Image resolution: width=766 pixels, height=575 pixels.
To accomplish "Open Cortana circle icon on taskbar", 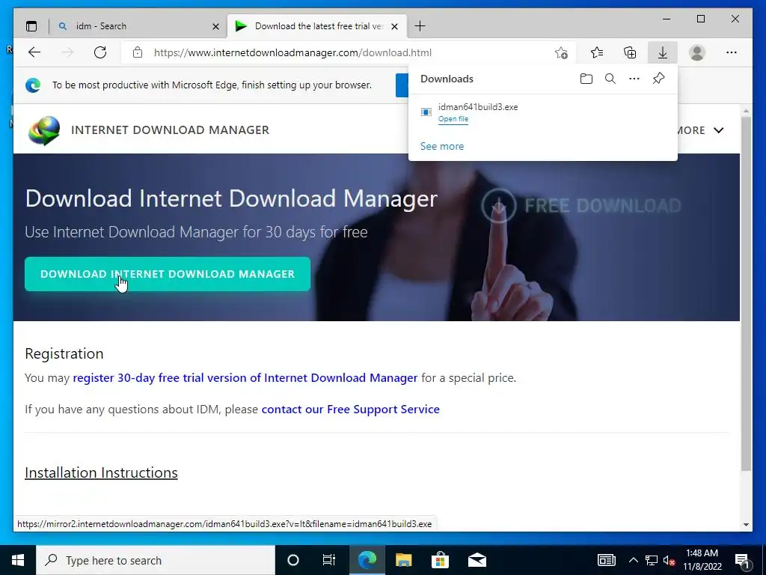I will (293, 560).
